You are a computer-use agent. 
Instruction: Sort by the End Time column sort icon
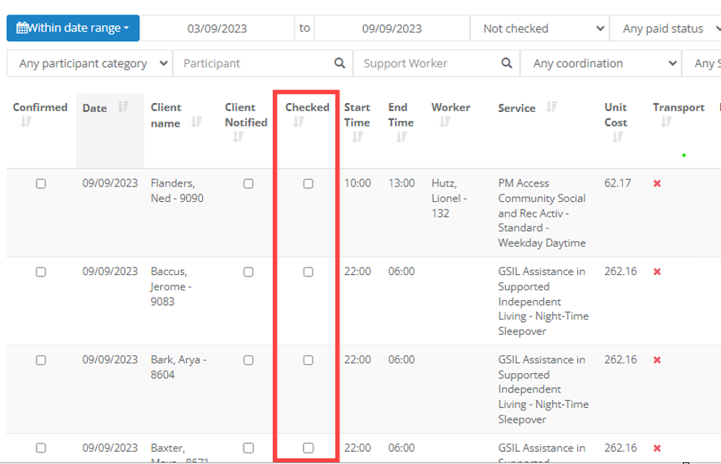(x=401, y=137)
